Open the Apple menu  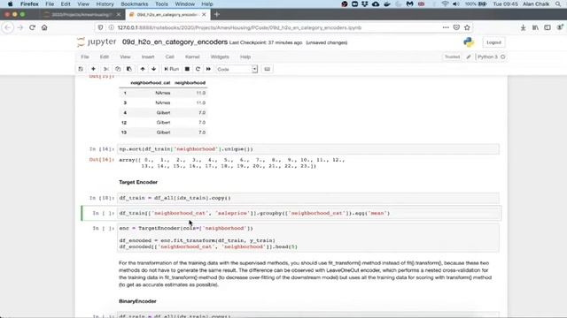pyautogui.click(x=10, y=4)
